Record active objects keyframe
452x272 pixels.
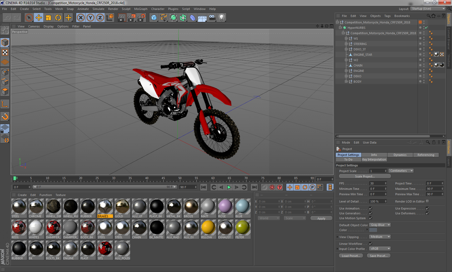pyautogui.click(x=264, y=187)
